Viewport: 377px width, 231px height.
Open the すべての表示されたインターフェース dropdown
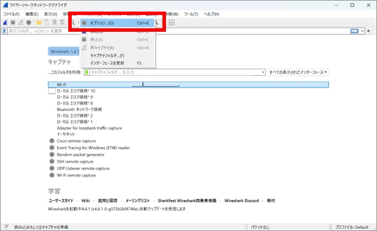click(298, 72)
